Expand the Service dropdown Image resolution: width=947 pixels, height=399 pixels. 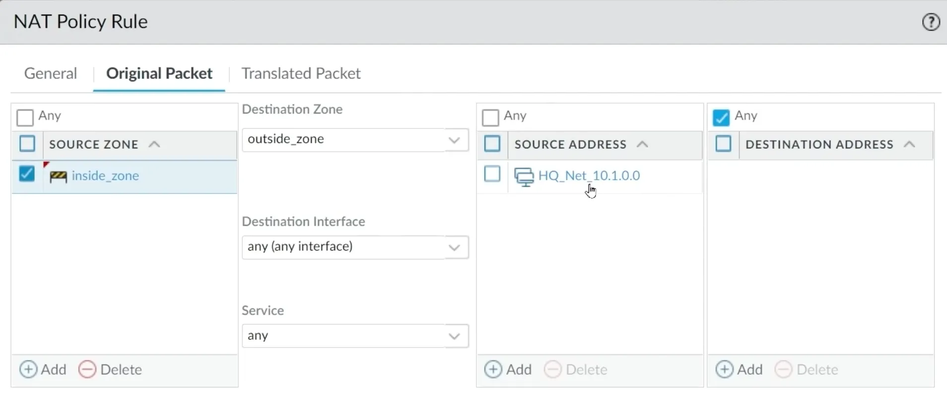coord(454,336)
